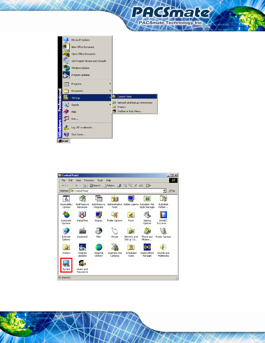Open the Network and Dial-up Connections icon
Viewport: 265px width, 343px height.
(x=131, y=234)
